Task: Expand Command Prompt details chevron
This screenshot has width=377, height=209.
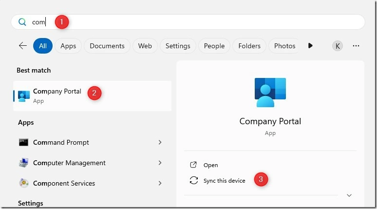Action: (160, 142)
